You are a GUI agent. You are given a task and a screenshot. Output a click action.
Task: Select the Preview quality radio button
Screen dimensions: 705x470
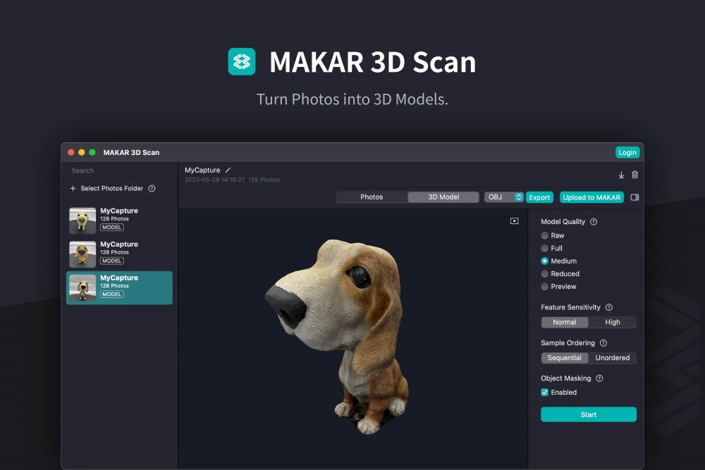point(544,287)
